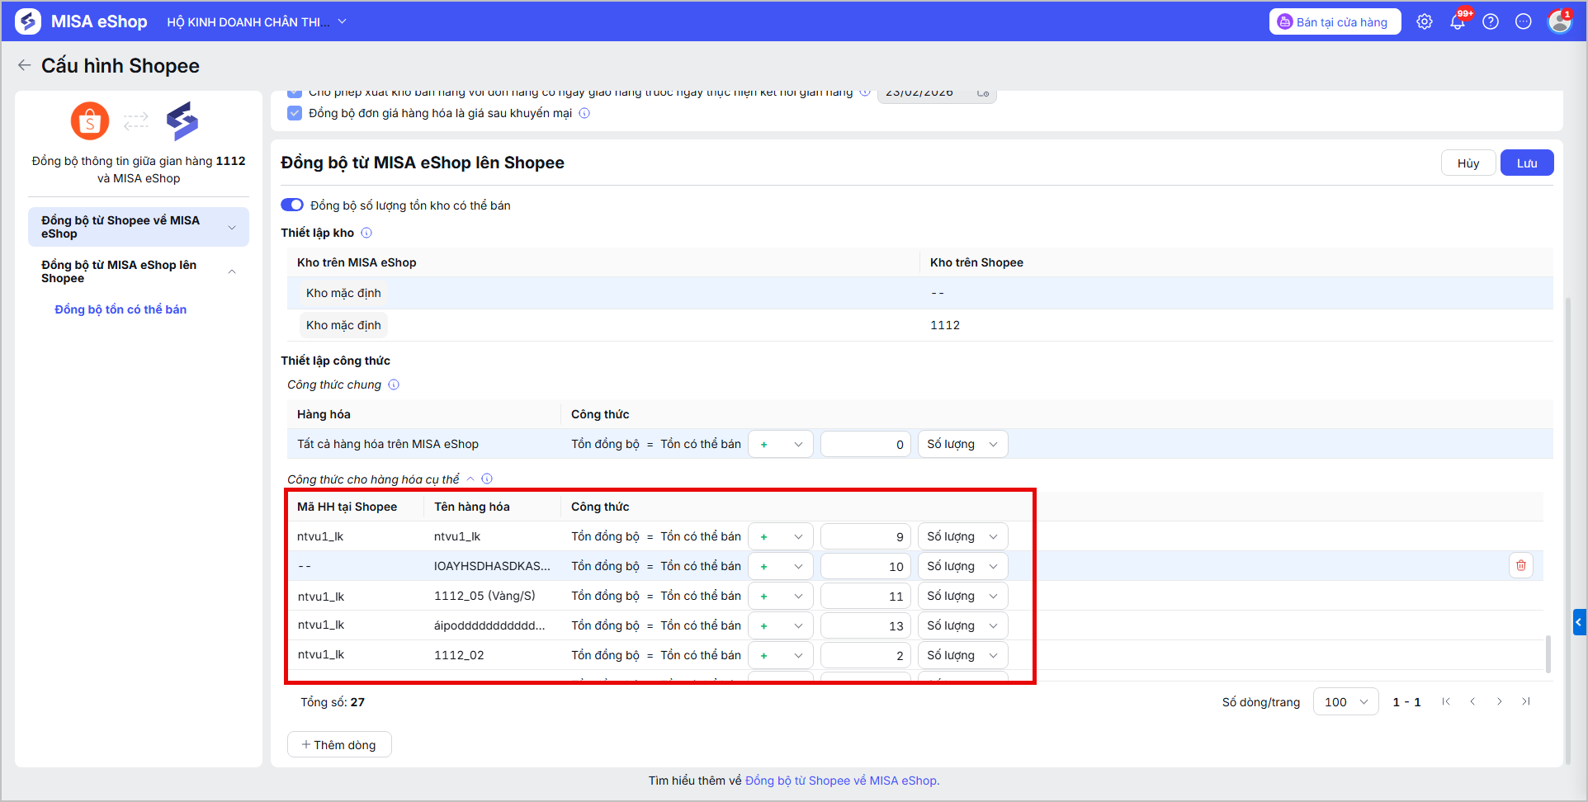Click the help question mark icon
Screen dimensions: 1588x802
click(1491, 22)
